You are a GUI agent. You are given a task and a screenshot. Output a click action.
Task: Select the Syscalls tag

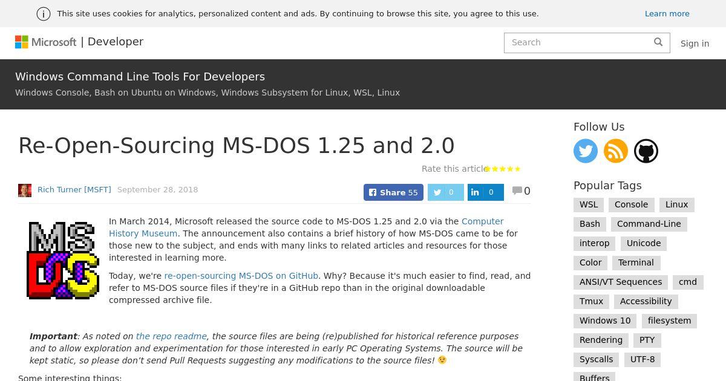coord(597,360)
